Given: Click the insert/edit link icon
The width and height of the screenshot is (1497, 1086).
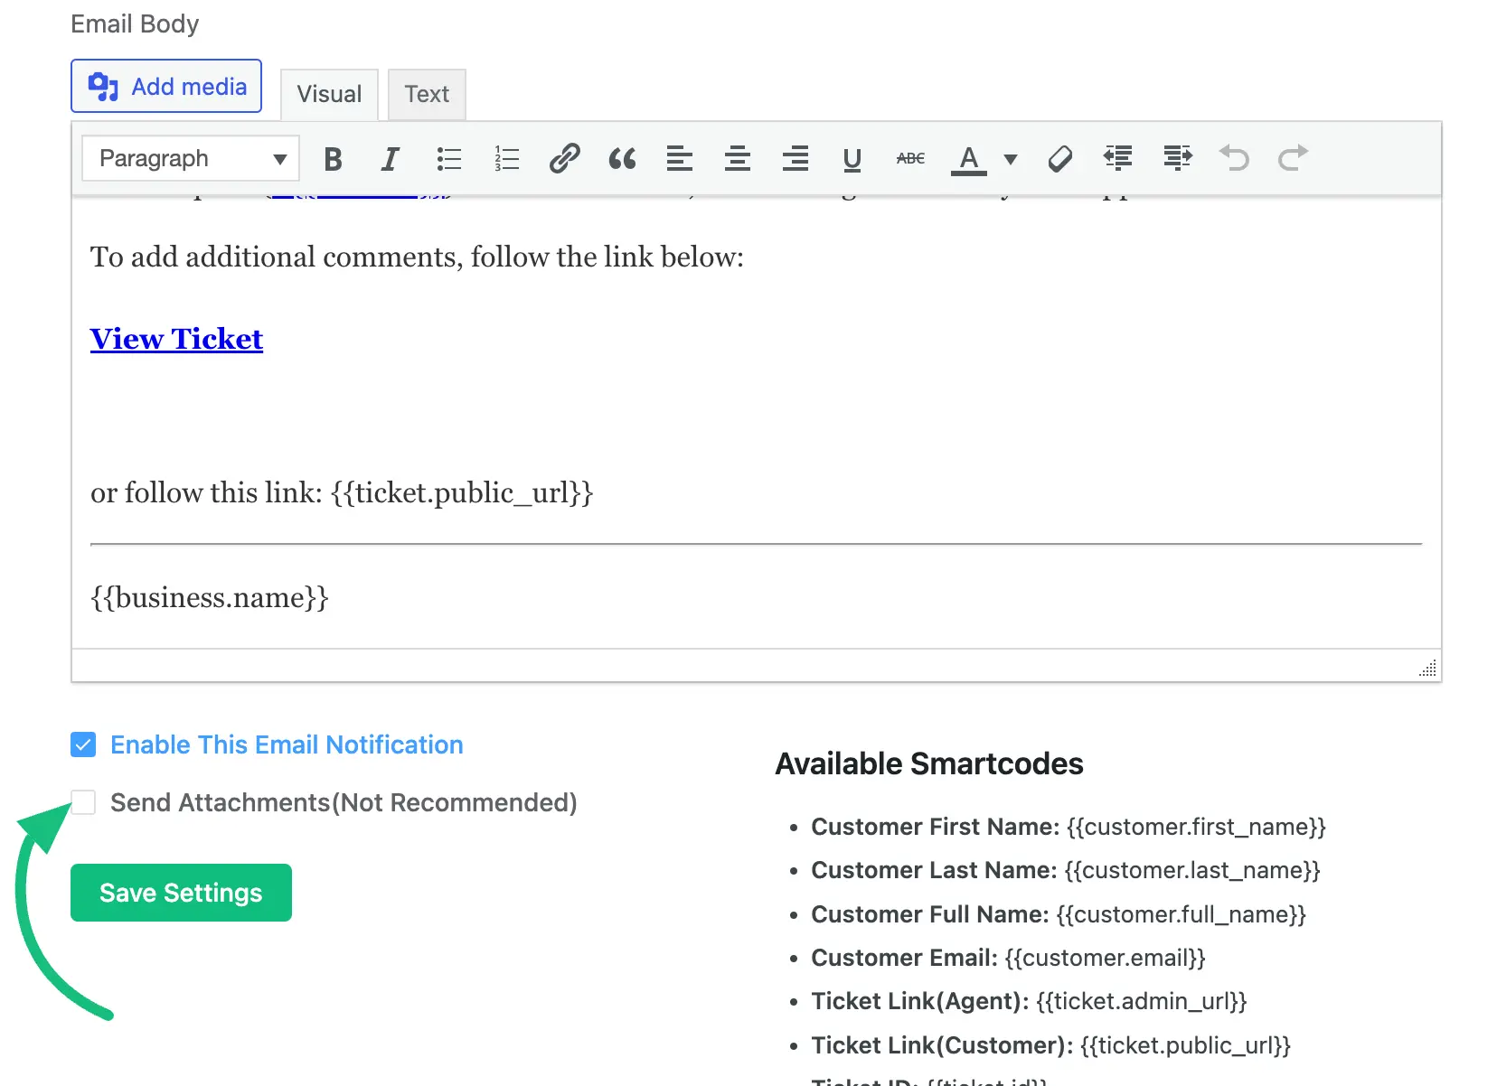Looking at the screenshot, I should pos(564,159).
